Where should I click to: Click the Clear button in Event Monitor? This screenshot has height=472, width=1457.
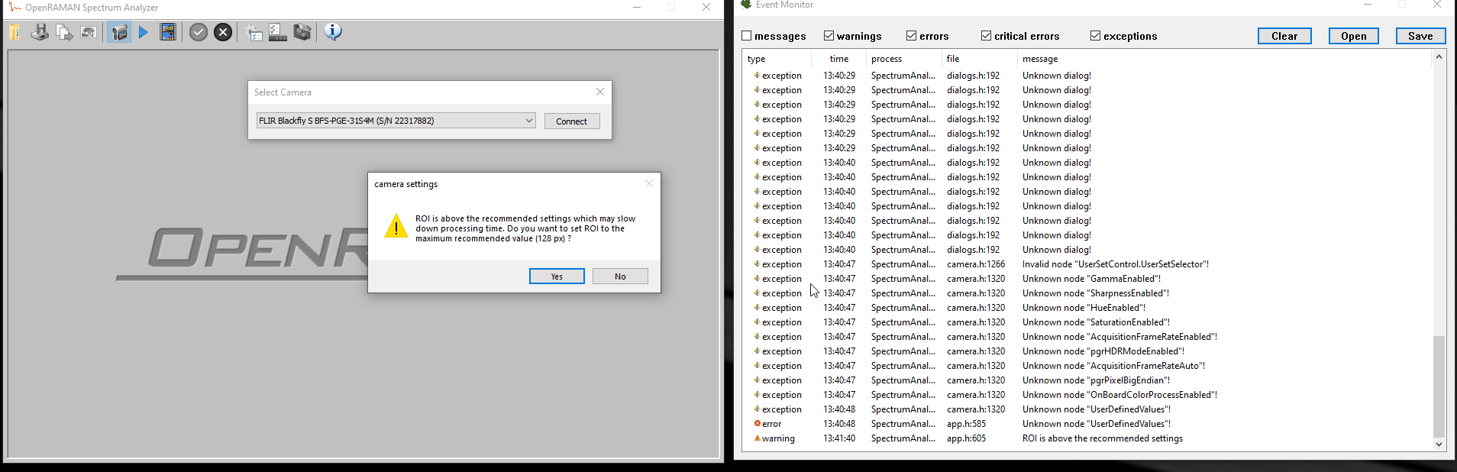coord(1284,36)
